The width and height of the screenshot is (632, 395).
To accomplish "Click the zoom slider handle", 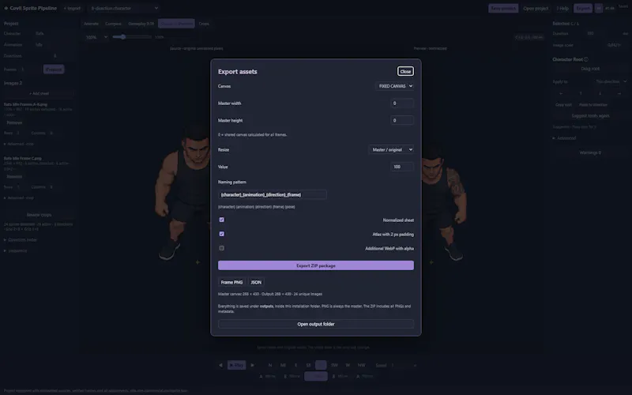I will point(123,36).
